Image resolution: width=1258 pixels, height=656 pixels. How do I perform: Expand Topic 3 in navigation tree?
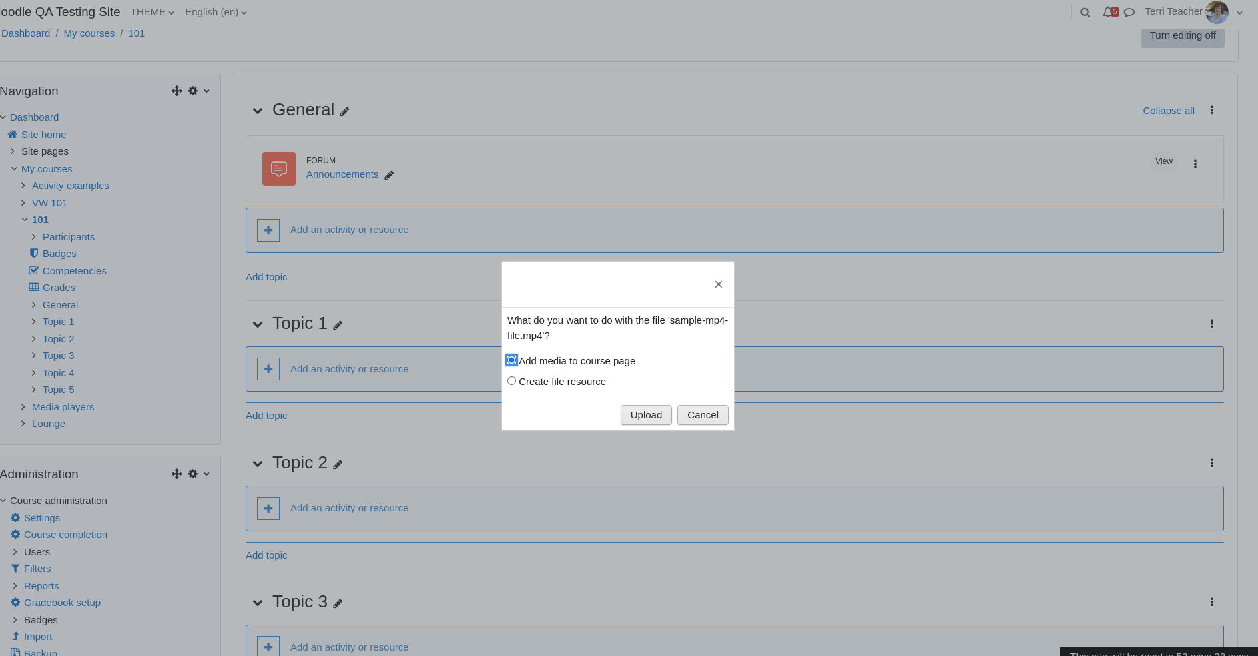coord(34,356)
